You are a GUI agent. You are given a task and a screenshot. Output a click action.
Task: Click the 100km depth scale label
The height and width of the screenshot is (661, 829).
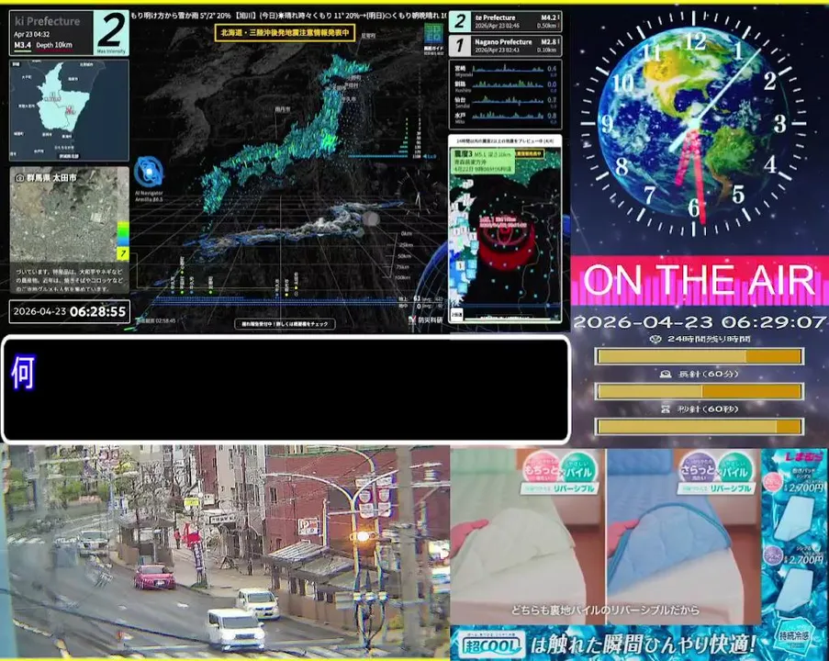402,277
